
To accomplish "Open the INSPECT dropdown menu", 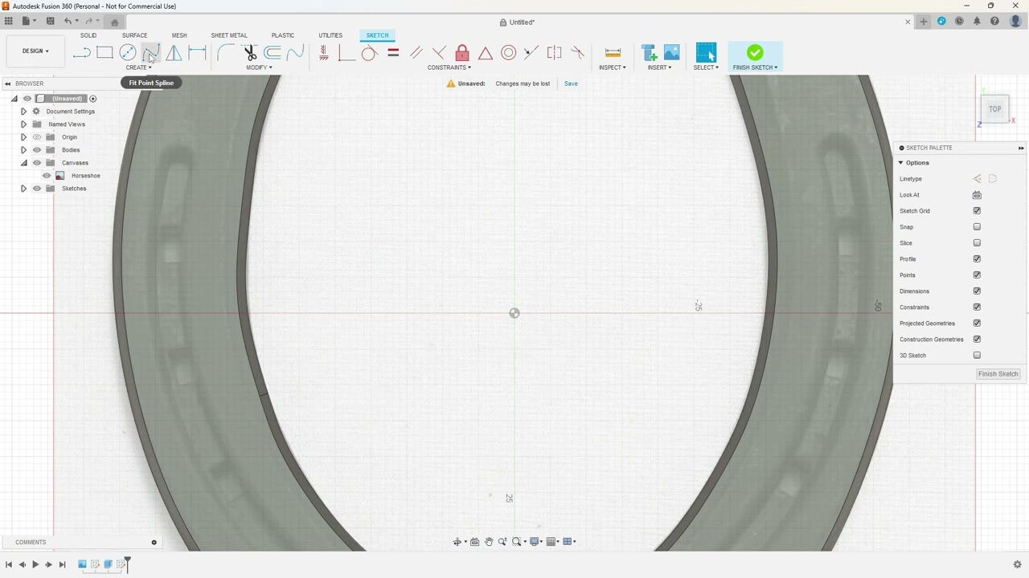I will pos(613,67).
